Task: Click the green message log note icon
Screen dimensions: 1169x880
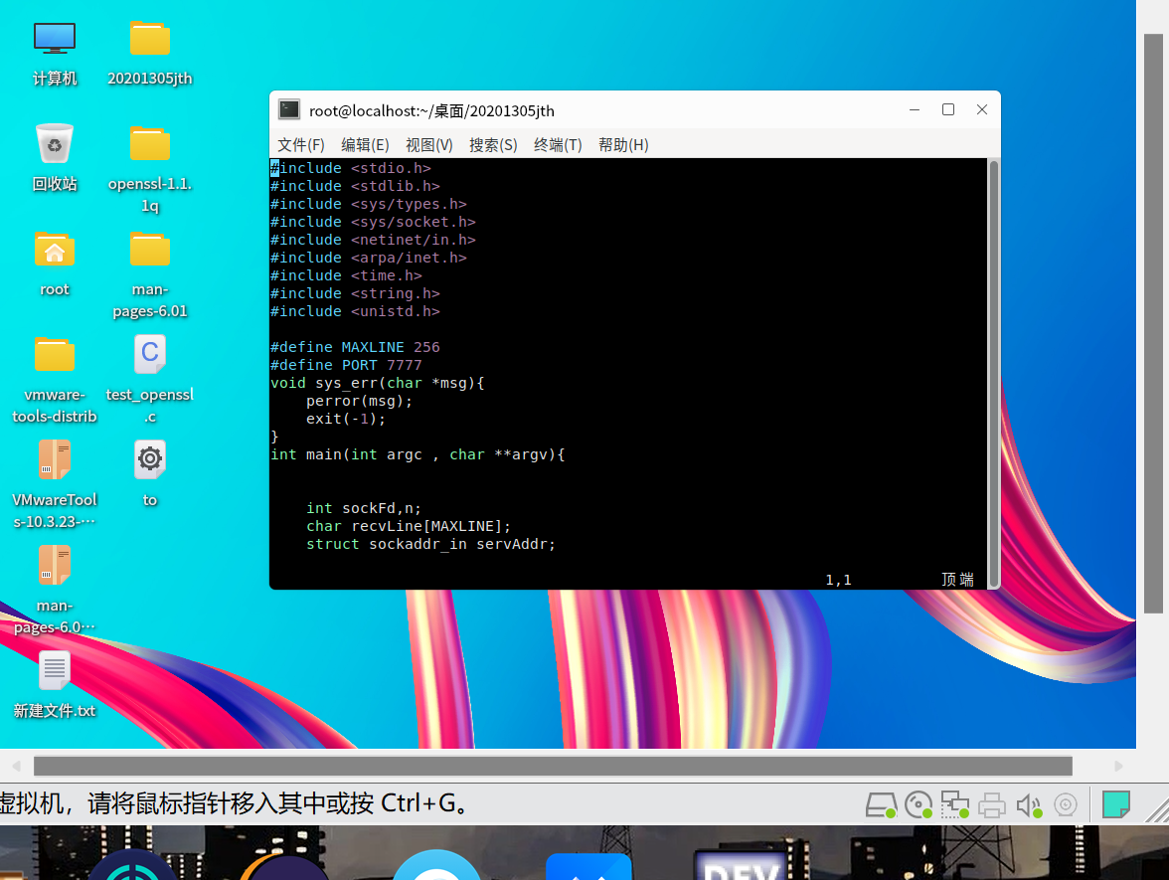Action: pyautogui.click(x=1115, y=804)
